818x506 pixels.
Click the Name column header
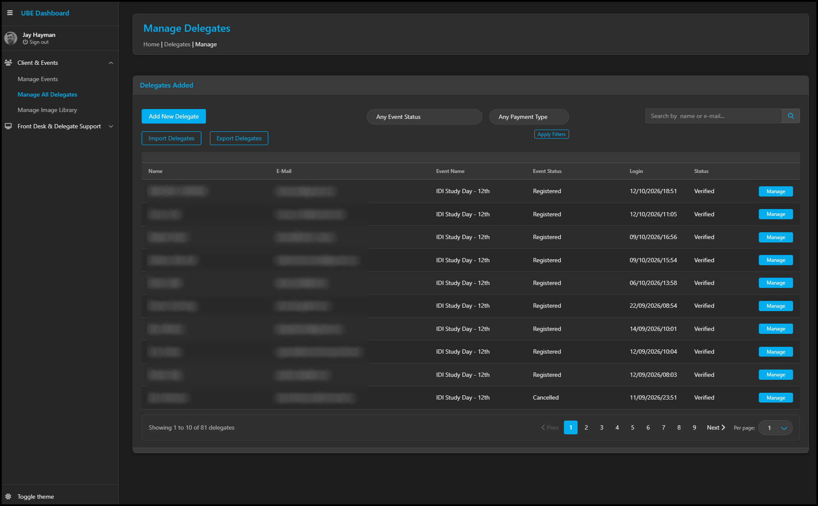pyautogui.click(x=155, y=171)
